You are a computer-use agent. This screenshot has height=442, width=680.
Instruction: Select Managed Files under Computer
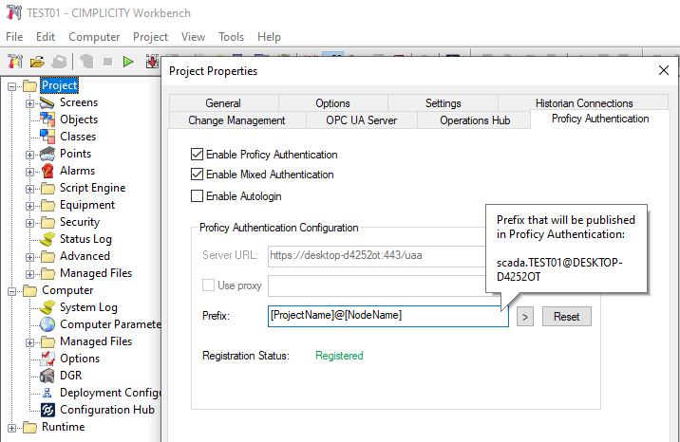(96, 341)
